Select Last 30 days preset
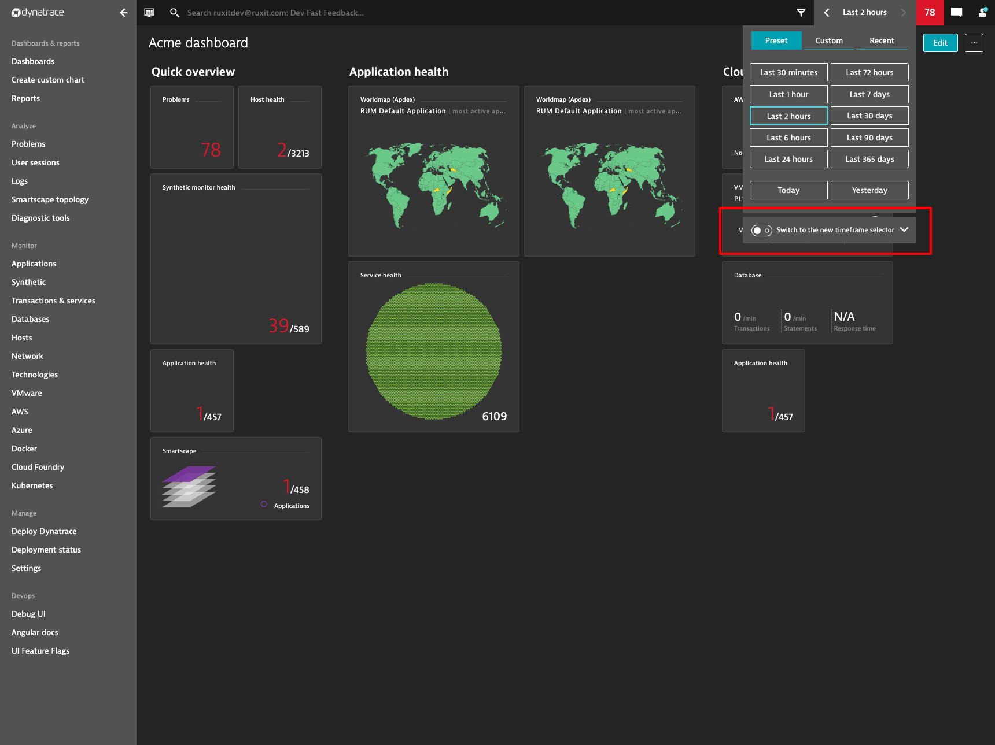Viewport: 995px width, 745px height. (869, 116)
